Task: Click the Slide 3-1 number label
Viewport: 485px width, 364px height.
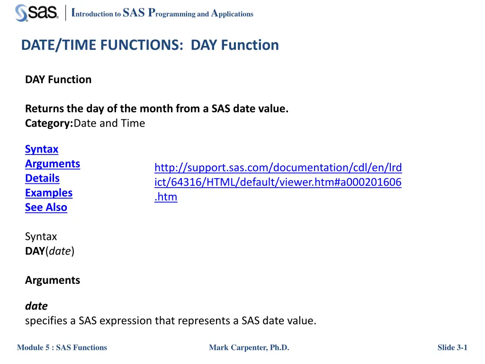Action: pos(452,347)
